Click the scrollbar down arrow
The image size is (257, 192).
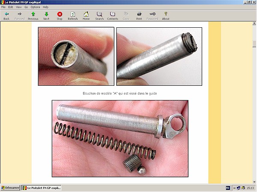[x=254, y=181]
